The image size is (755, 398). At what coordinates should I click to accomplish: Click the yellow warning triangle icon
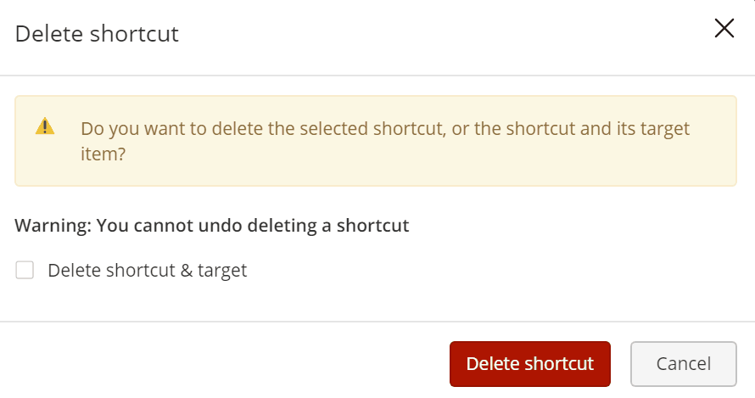click(x=45, y=127)
